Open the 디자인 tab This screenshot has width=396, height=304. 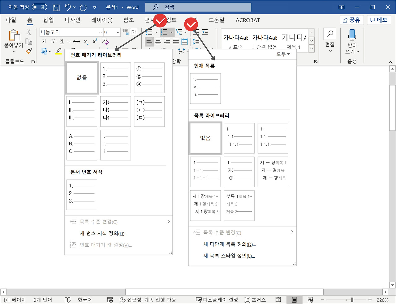[72, 20]
